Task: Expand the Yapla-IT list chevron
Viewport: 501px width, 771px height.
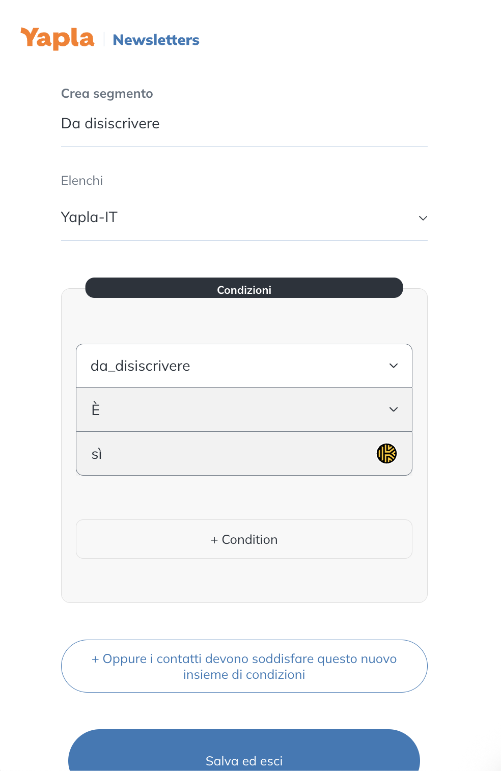Action: click(x=423, y=218)
